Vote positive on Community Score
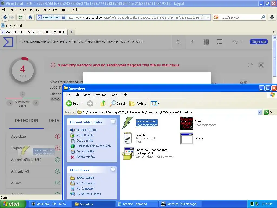The width and height of the screenshot is (277, 208). click(x=36, y=103)
